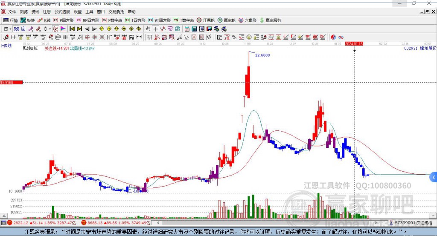Select the red pencil drawing tool
The image size is (437, 236).
[6, 37]
